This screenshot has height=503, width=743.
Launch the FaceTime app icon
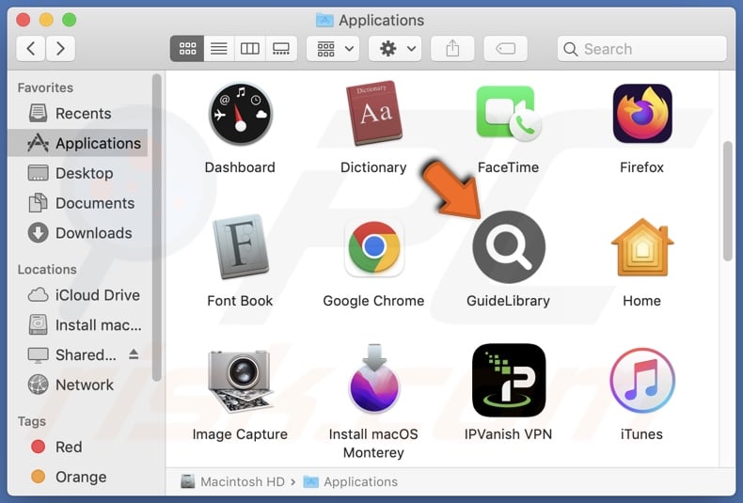tap(509, 114)
